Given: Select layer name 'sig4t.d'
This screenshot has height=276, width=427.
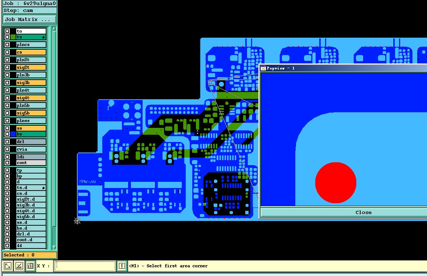Looking at the screenshot, I should [31, 211].
